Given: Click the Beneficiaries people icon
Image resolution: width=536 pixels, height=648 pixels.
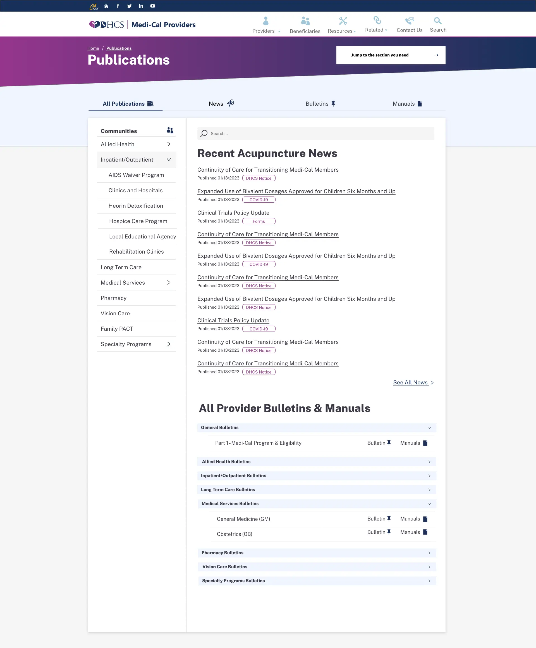Looking at the screenshot, I should 305,20.
